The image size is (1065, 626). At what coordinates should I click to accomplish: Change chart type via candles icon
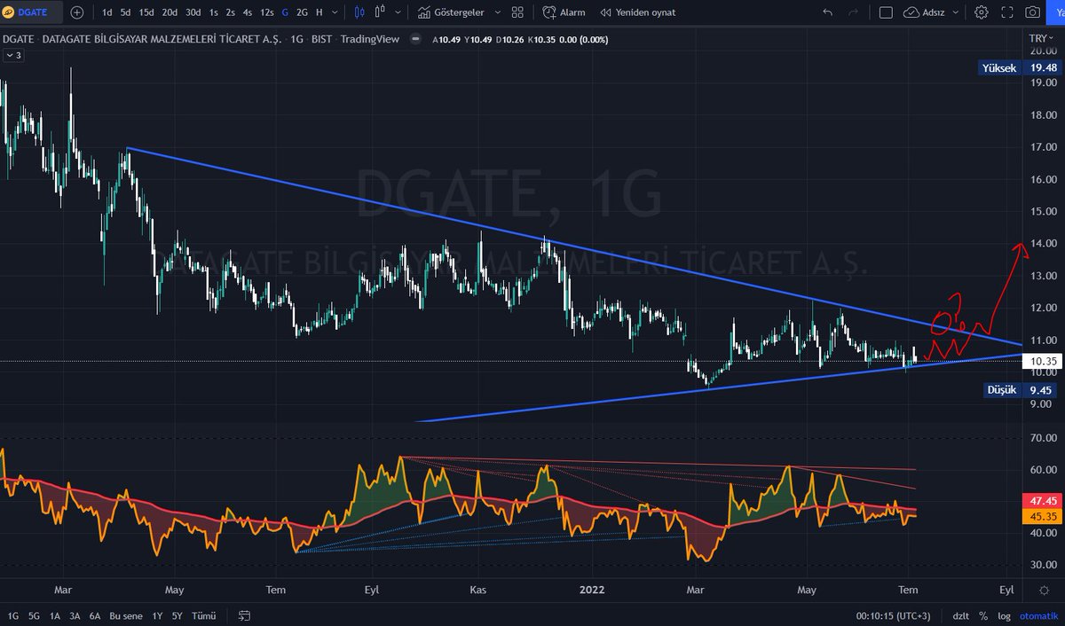point(359,12)
